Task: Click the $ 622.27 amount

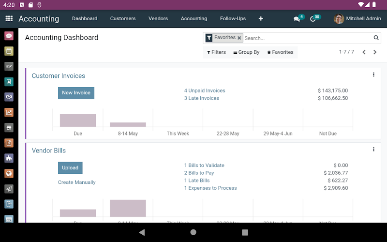Action: (x=338, y=181)
